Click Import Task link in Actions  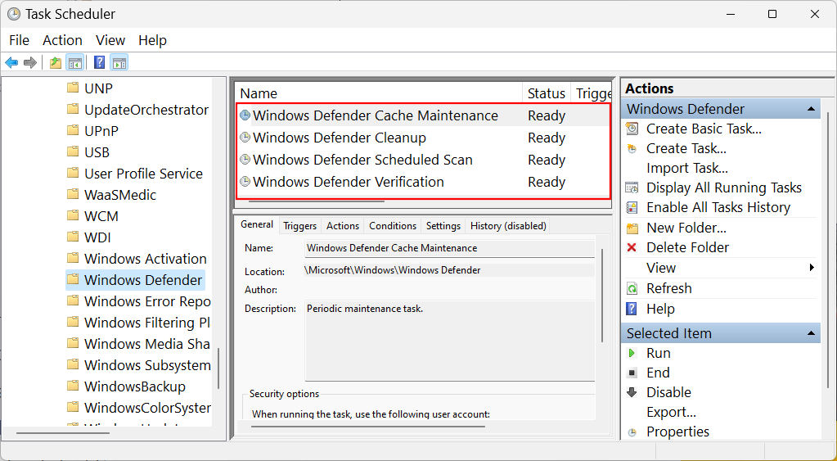click(686, 168)
